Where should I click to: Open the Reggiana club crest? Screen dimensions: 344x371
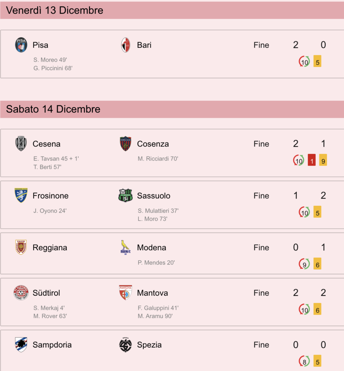coord(21,247)
